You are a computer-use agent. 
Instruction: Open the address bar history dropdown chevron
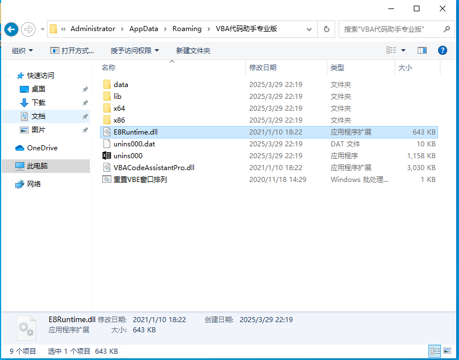[x=309, y=29]
